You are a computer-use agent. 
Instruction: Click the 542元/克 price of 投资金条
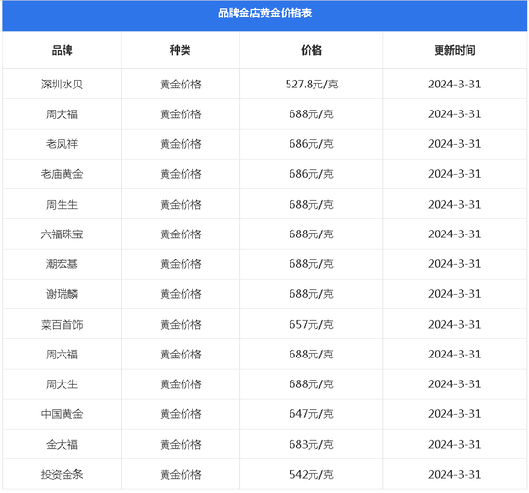pyautogui.click(x=312, y=475)
